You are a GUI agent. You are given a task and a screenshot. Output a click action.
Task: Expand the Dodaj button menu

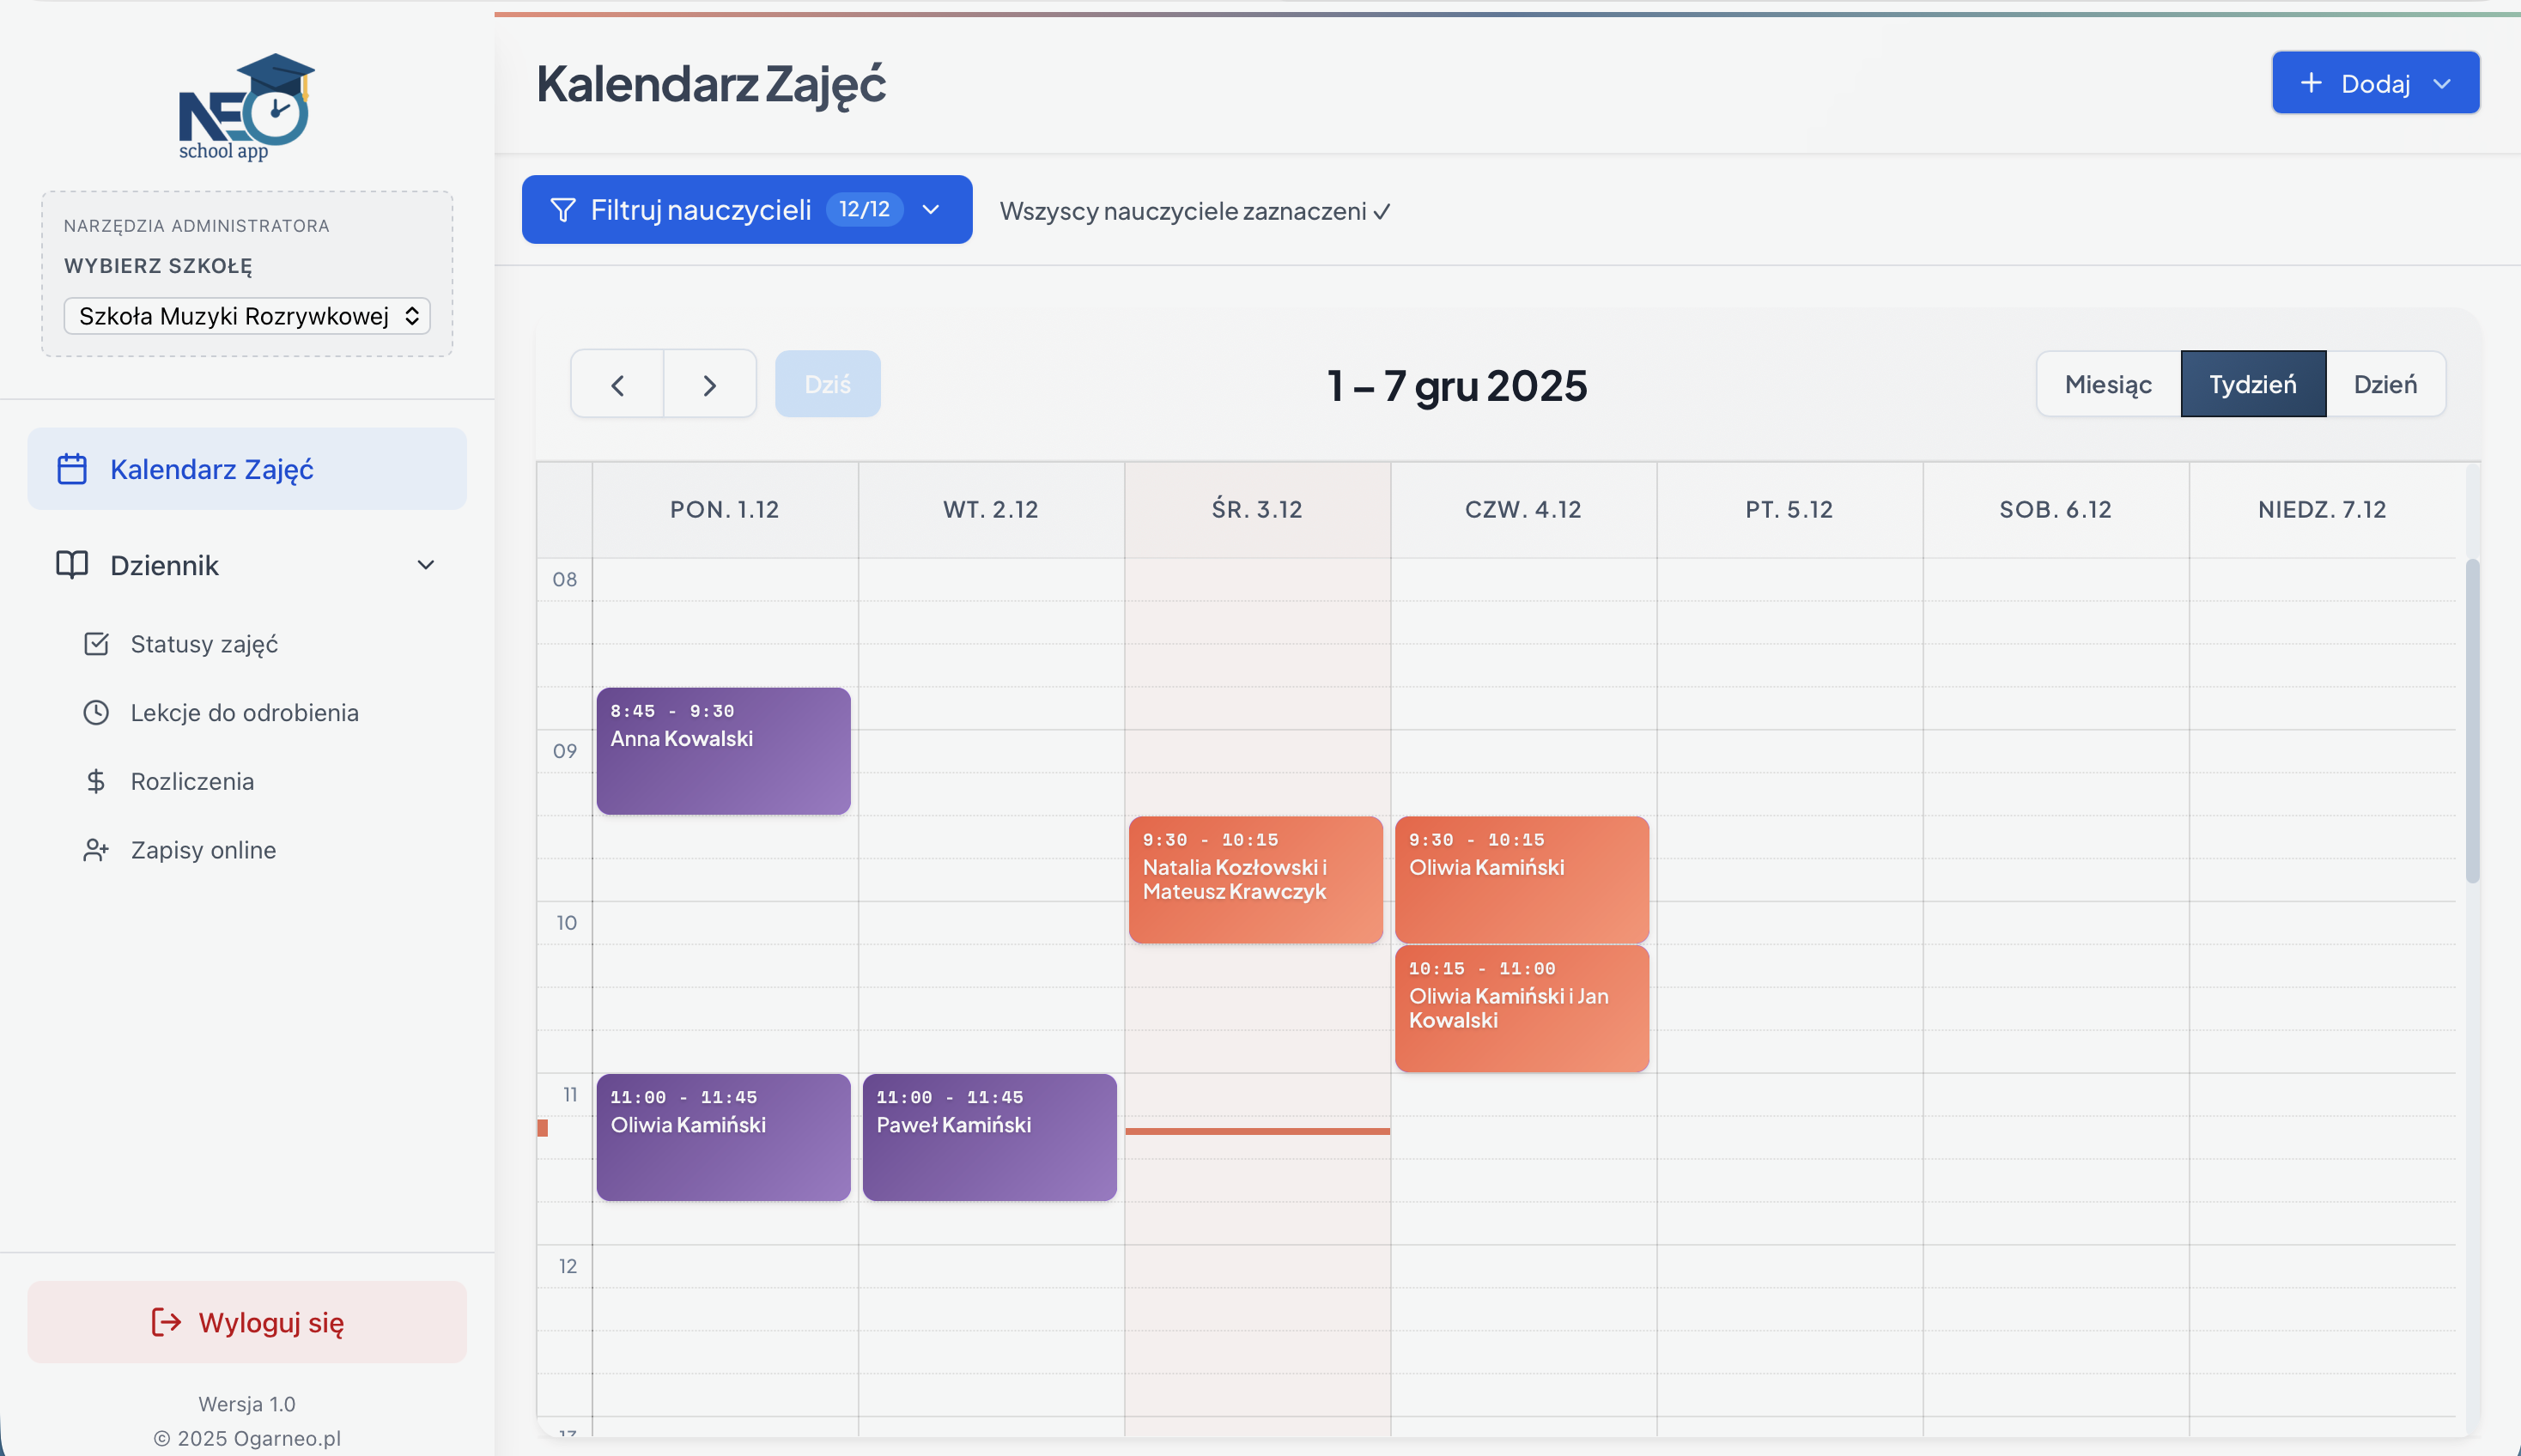(x=2375, y=83)
